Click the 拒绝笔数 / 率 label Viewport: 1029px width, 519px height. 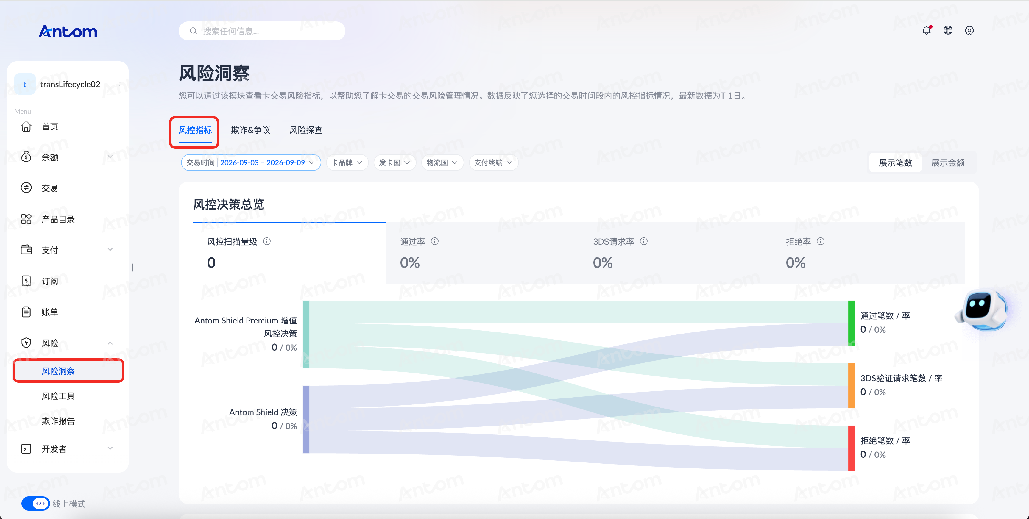coord(885,441)
